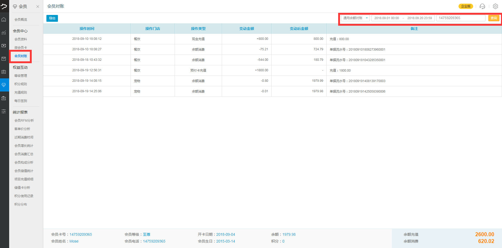Open the coupon ticket icon in left rail
This screenshot has width=502, height=248.
[x=4, y=98]
